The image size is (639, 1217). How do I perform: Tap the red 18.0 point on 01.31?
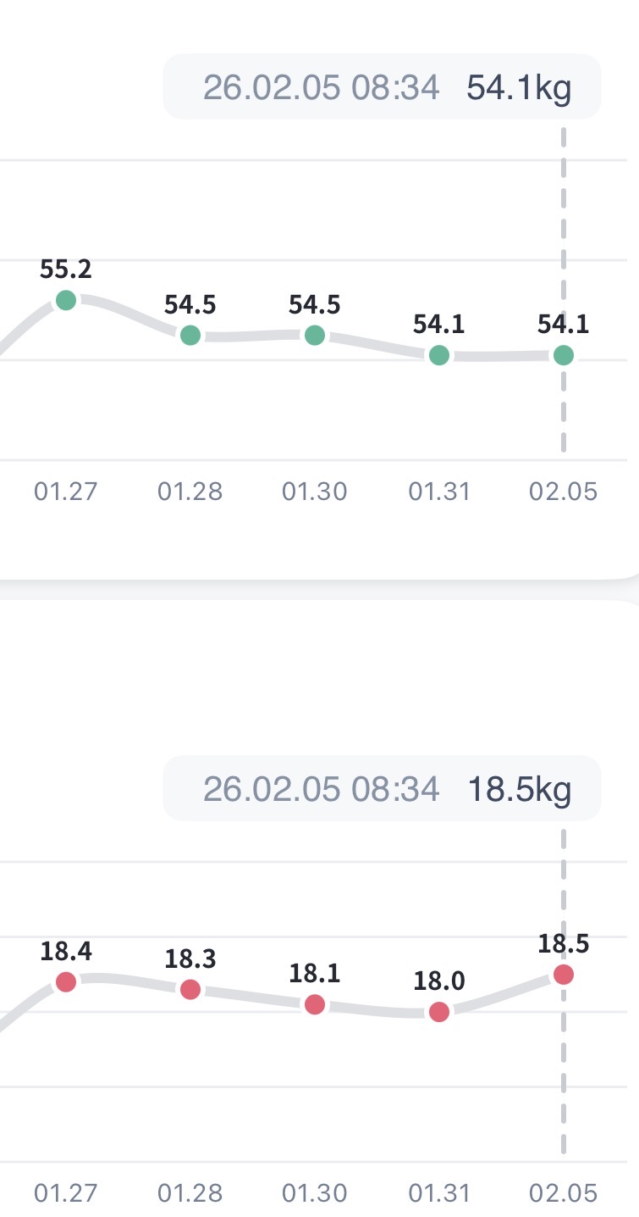(438, 1011)
